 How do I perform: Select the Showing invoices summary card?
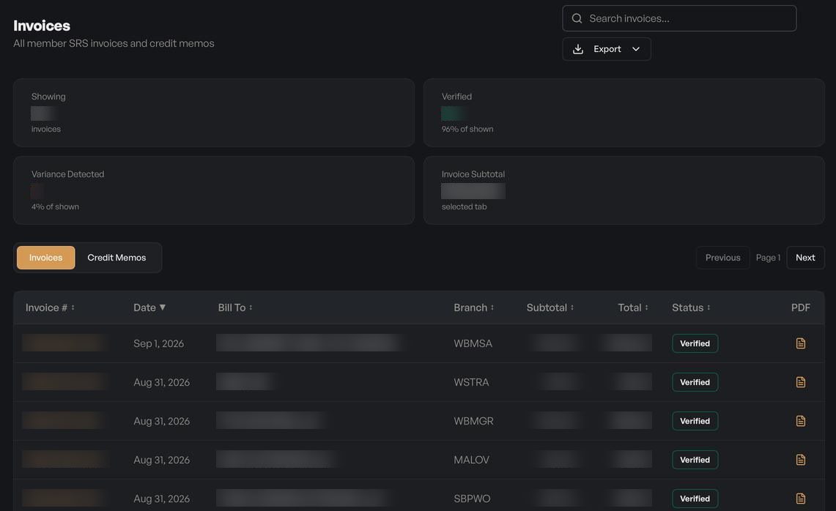point(214,113)
